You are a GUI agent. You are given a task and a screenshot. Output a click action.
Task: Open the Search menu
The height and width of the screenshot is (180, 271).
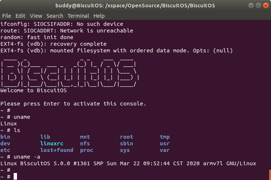(x=55, y=16)
